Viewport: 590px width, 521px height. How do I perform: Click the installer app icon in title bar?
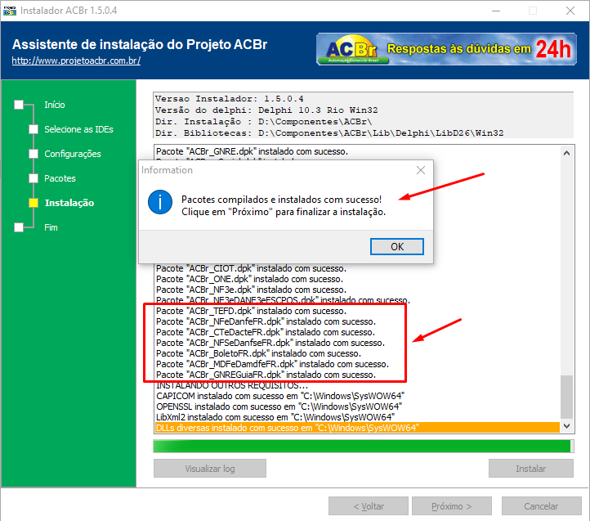click(x=10, y=11)
